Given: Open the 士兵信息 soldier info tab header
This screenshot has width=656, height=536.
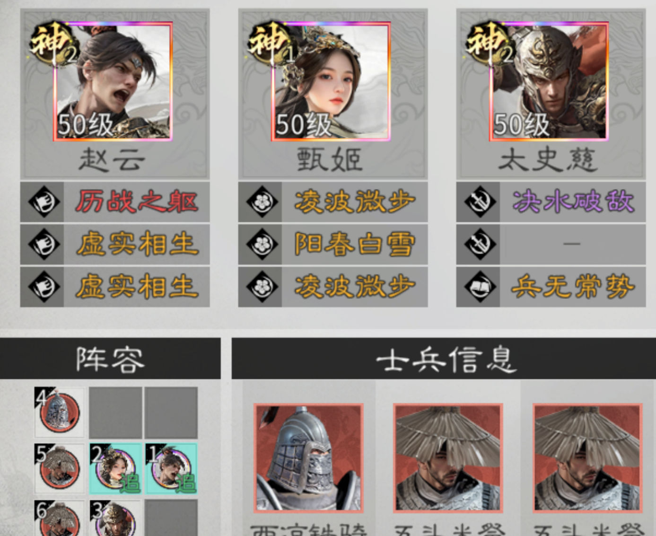Looking at the screenshot, I should 444,359.
